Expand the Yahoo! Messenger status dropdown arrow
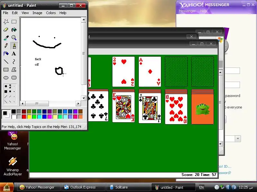Image resolution: width=257 pixels, height=192 pixels. click(x=238, y=139)
